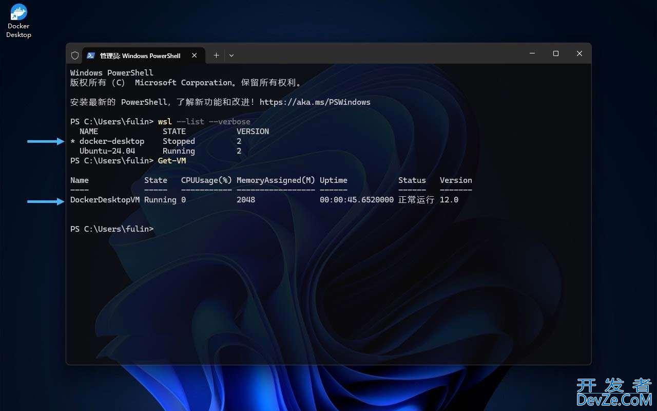The image size is (657, 411).
Task: Click the 'MemoryAssigned(M)' column header
Action: tap(276, 180)
